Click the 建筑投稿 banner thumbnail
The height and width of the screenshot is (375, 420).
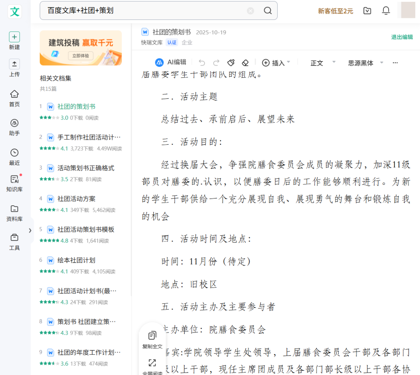(x=80, y=48)
